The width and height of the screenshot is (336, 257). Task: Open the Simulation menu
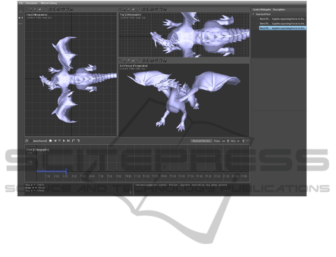click(32, 3)
